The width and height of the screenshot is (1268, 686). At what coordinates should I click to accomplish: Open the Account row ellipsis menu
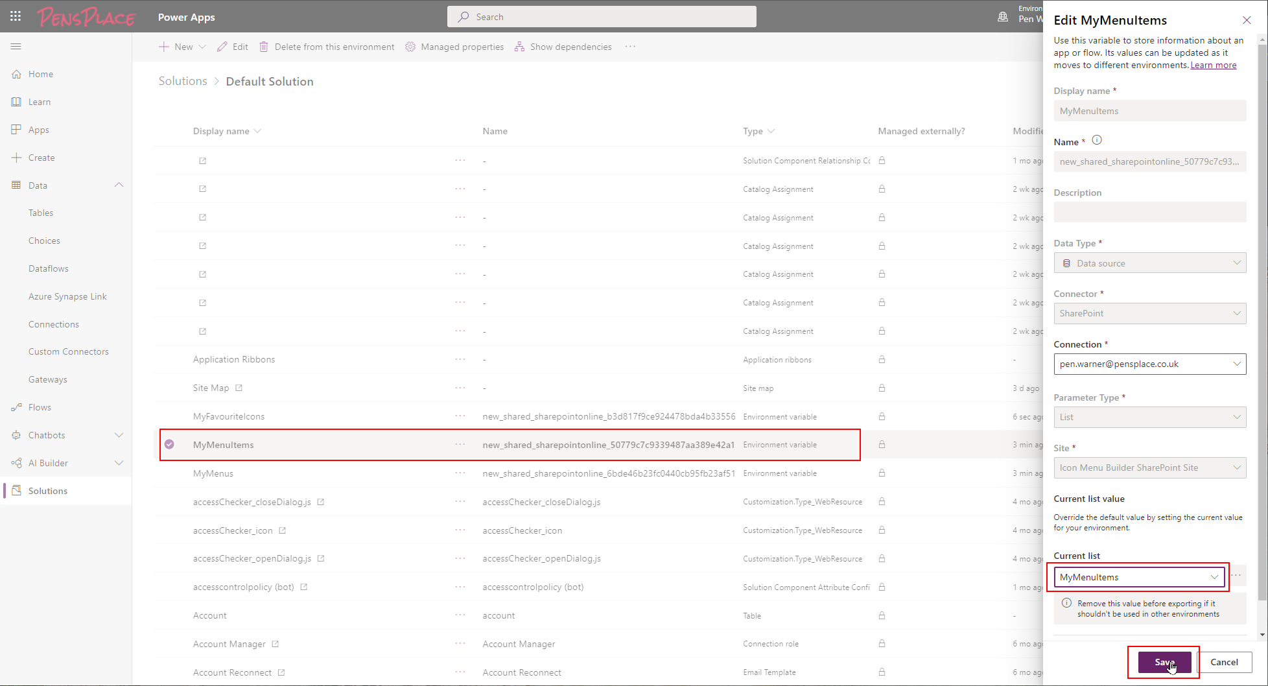pos(460,615)
